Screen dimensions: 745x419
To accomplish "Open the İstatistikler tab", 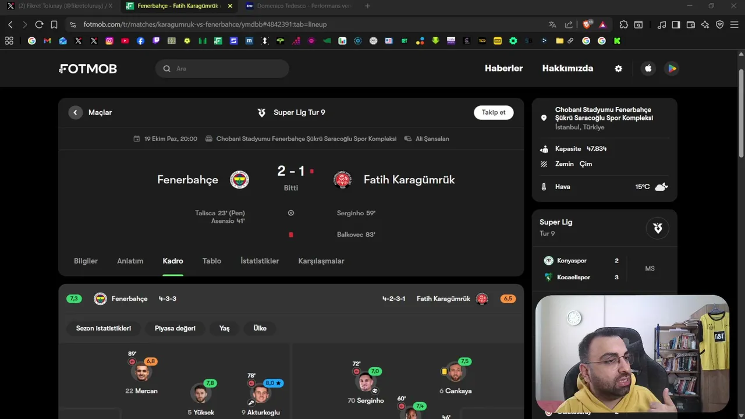I will pyautogui.click(x=260, y=261).
